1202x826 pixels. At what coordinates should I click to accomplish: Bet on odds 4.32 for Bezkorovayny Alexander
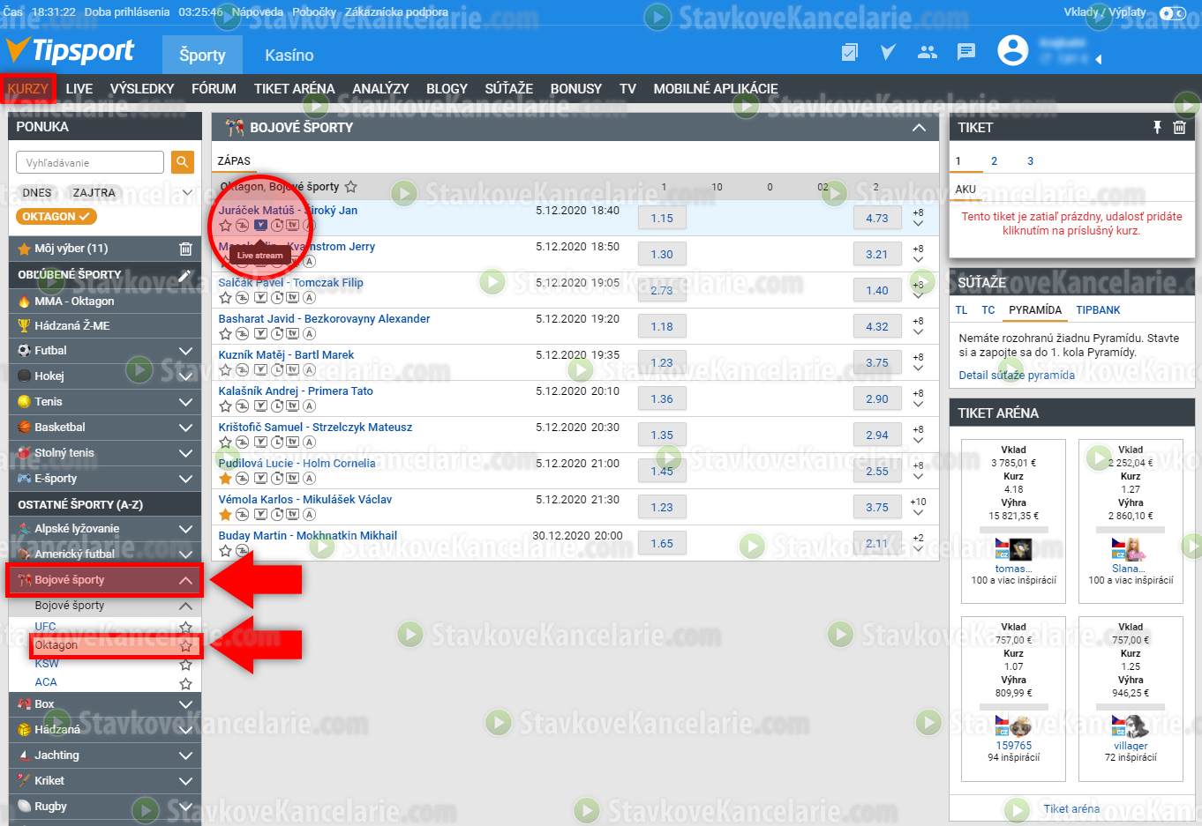pyautogui.click(x=877, y=327)
